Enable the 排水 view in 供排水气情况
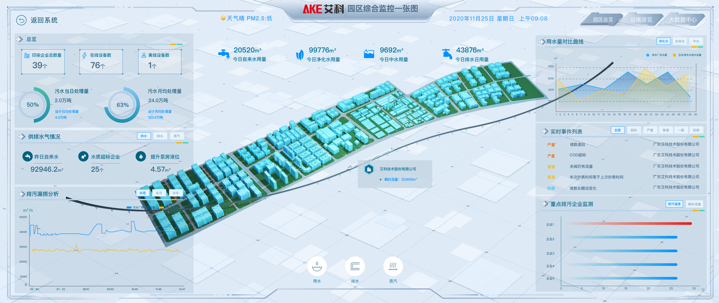Viewport: 719px width, 303px height. click(x=160, y=136)
